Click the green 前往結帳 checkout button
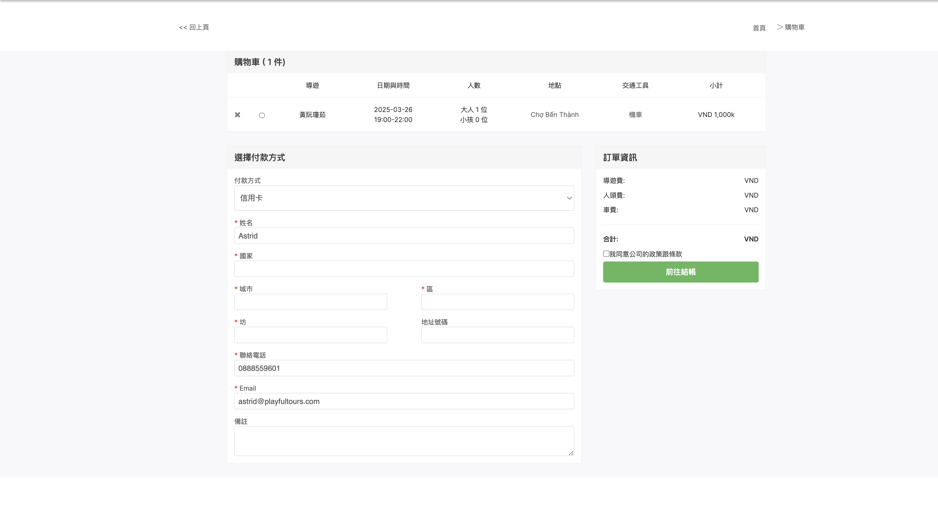The height and width of the screenshot is (513, 938). [680, 272]
